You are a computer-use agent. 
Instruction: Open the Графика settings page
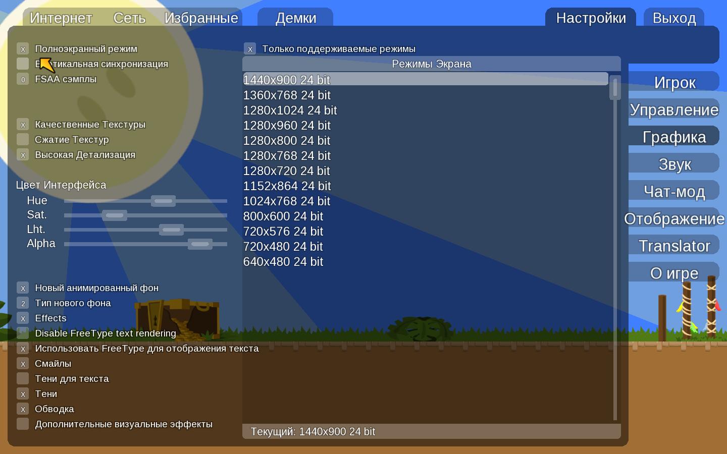pyautogui.click(x=674, y=137)
